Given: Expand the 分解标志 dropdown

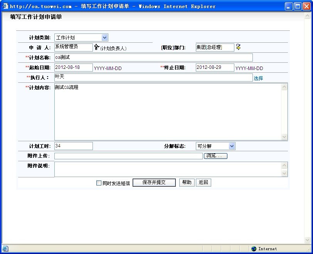Looking at the screenshot, I should click(231, 146).
